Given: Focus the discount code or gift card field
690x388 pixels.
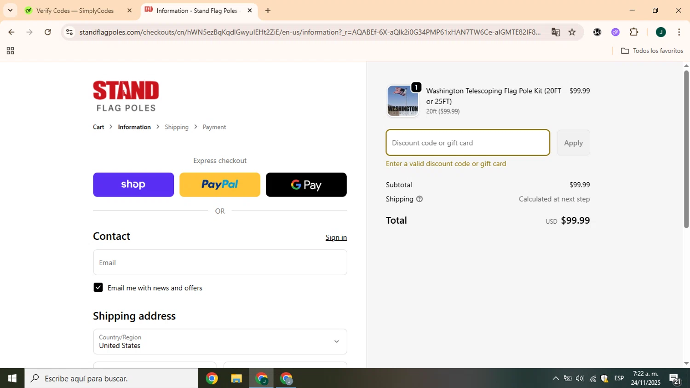Looking at the screenshot, I should coord(468,143).
